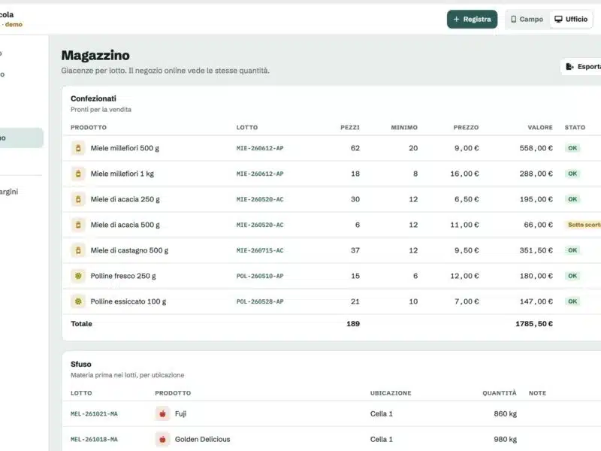The image size is (601, 451).
Task: Click the Magazzino page title
Action: click(95, 55)
